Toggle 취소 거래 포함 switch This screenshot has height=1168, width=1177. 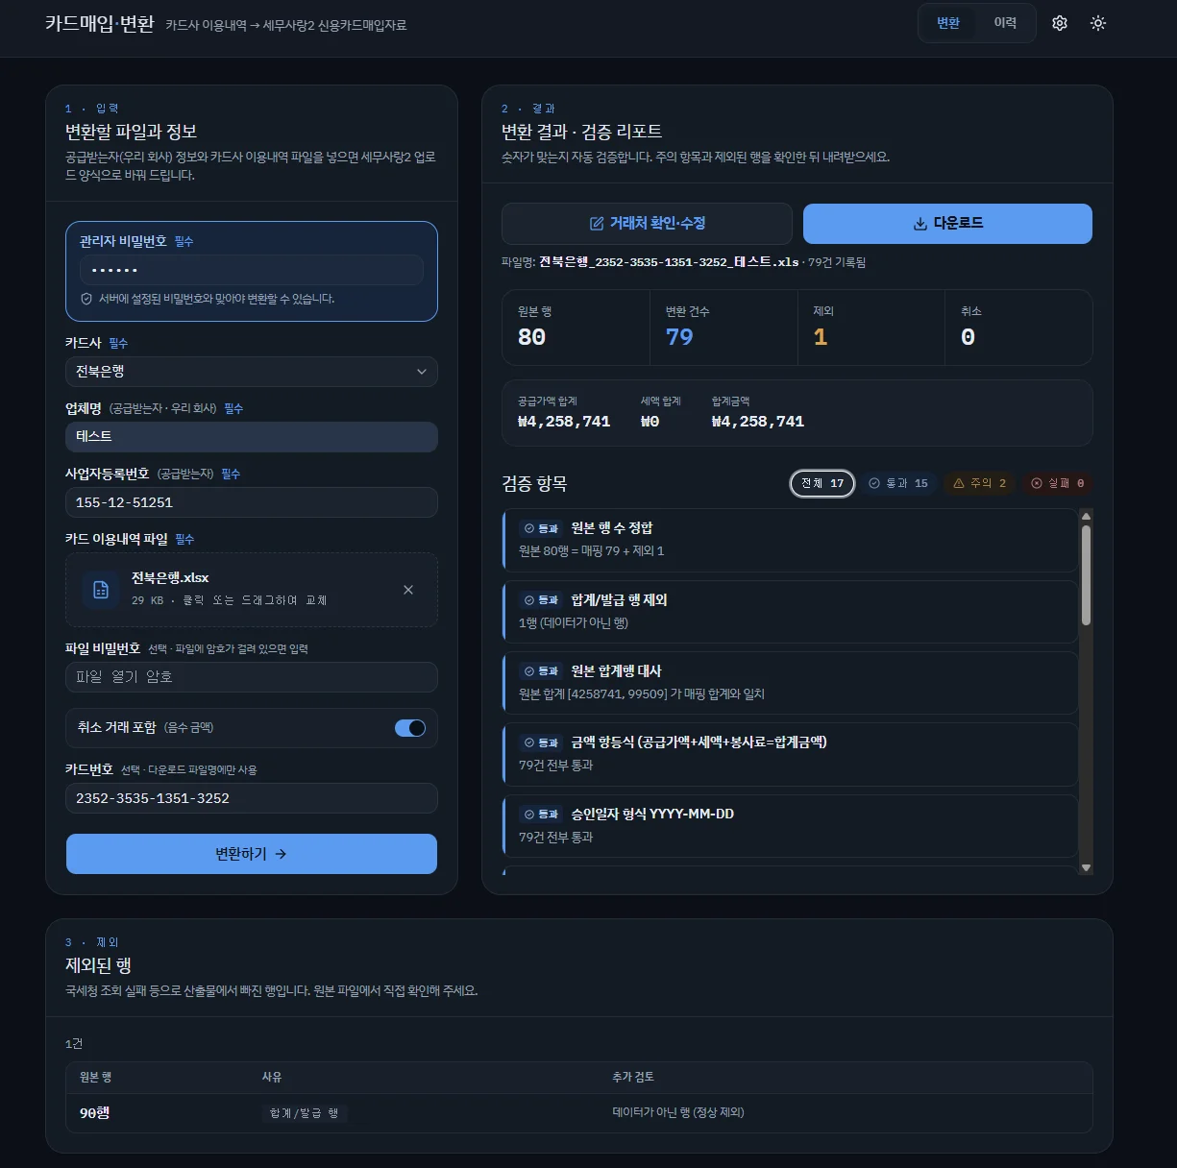[410, 728]
